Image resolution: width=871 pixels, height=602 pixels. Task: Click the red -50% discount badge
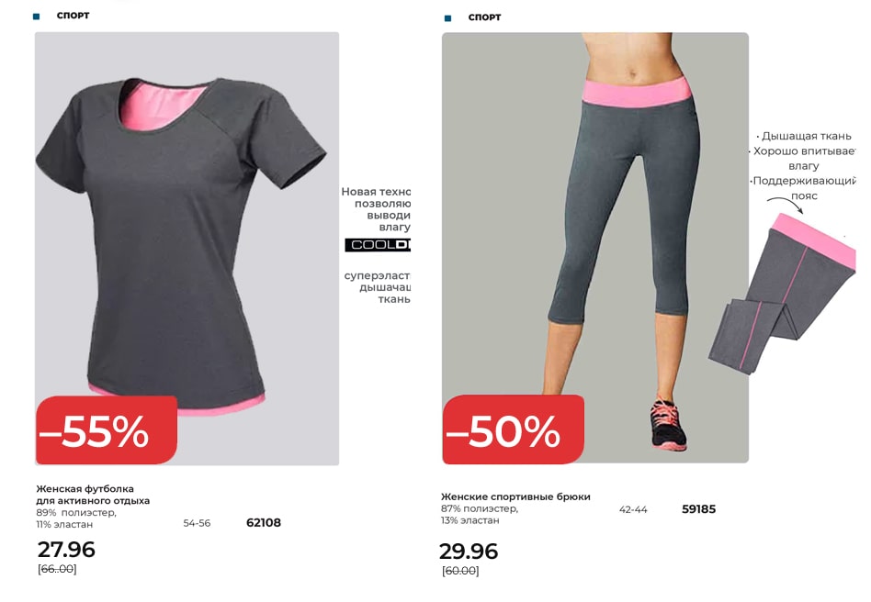click(x=514, y=429)
